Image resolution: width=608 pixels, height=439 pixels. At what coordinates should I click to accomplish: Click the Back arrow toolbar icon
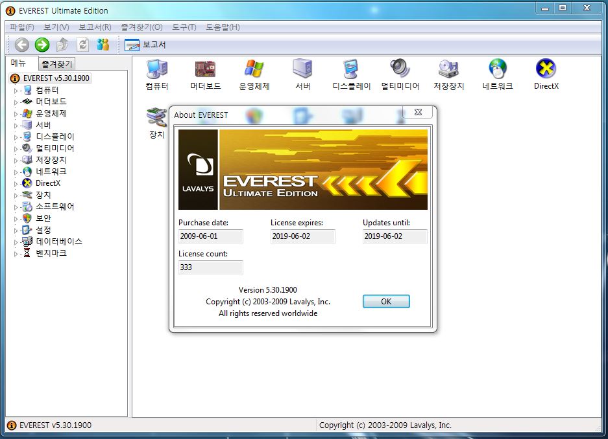point(22,45)
